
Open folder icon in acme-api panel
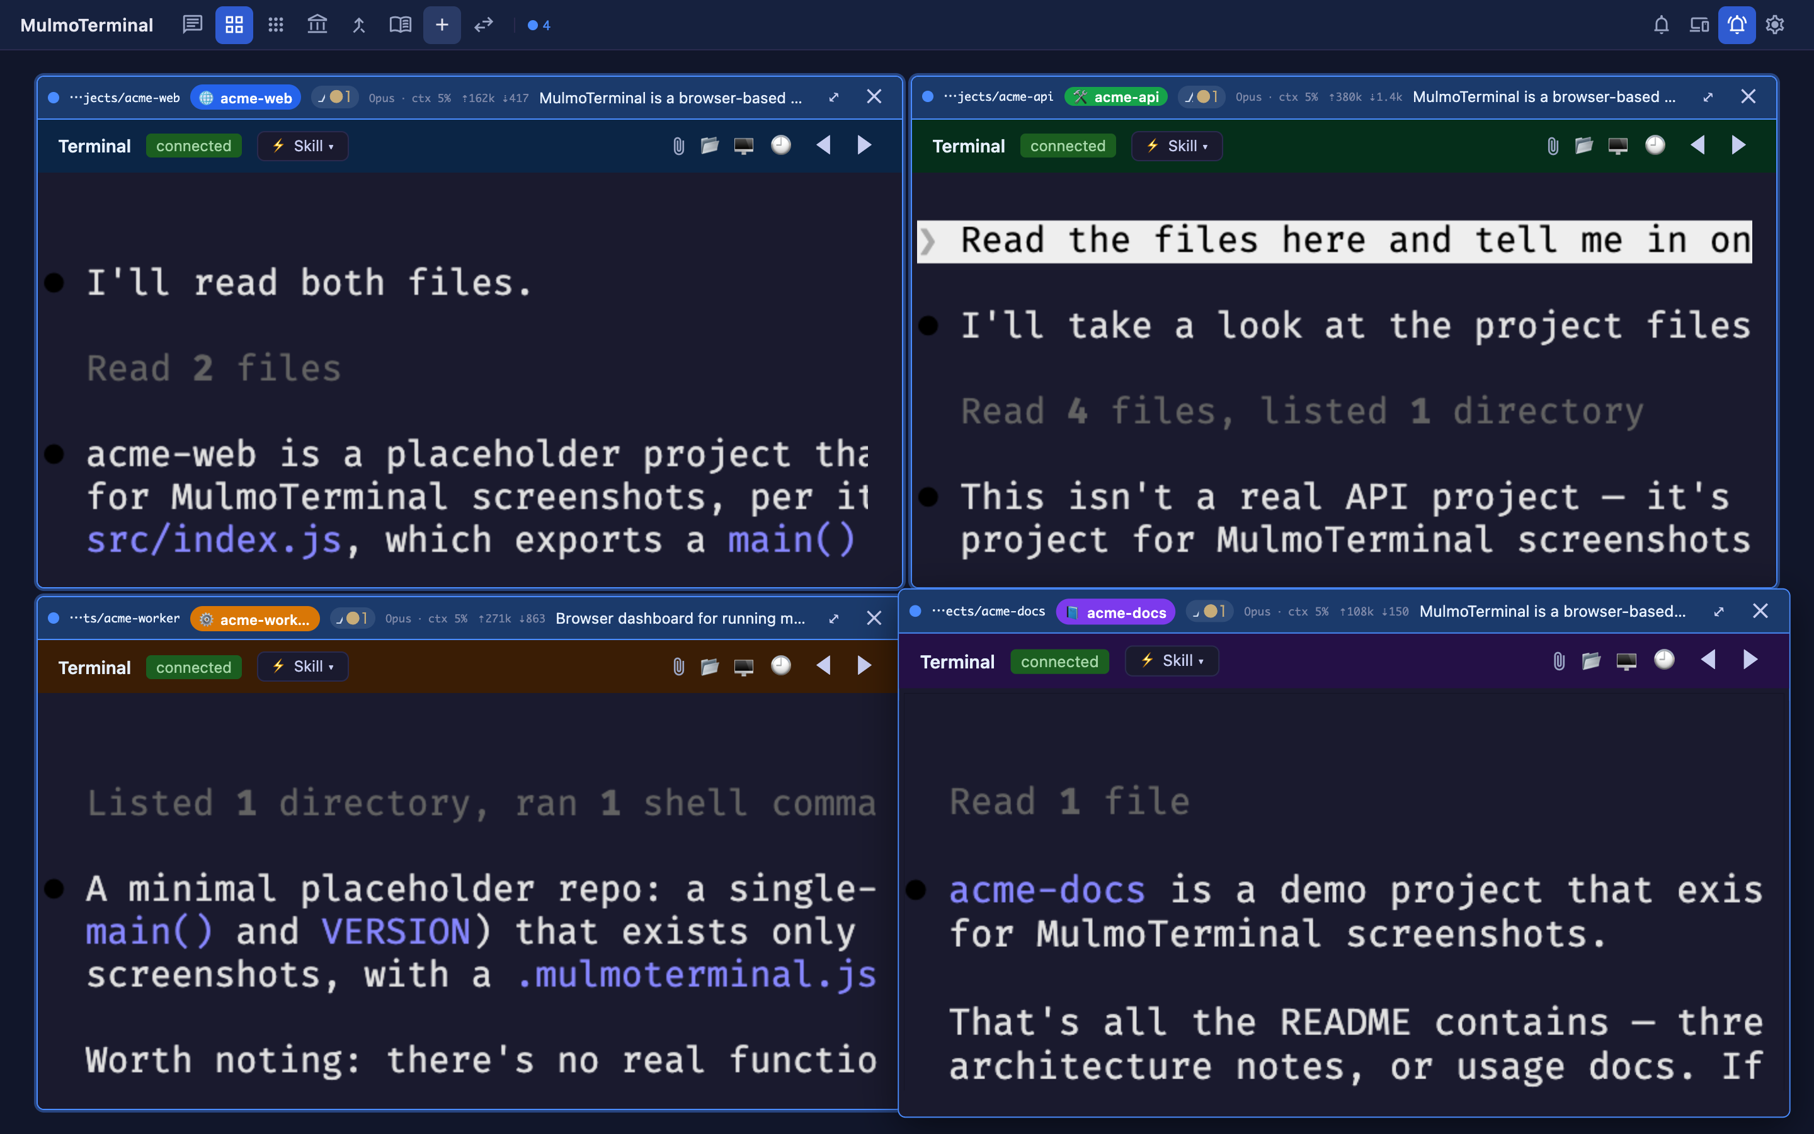[x=1584, y=146]
